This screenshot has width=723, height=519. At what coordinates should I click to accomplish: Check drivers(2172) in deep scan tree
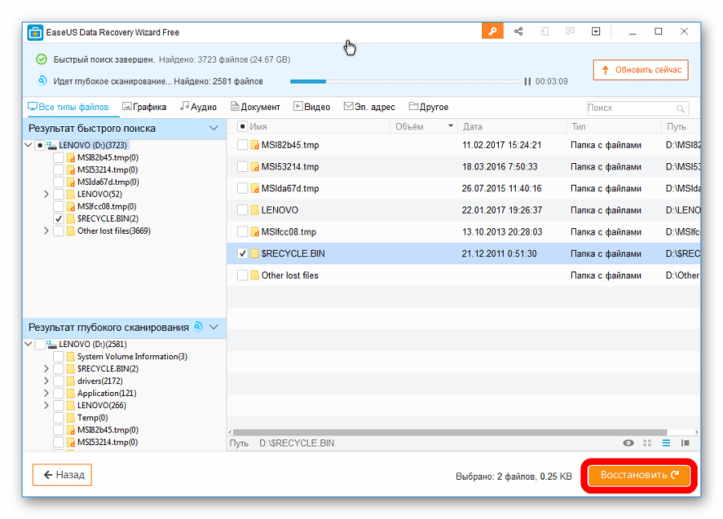click(x=59, y=381)
